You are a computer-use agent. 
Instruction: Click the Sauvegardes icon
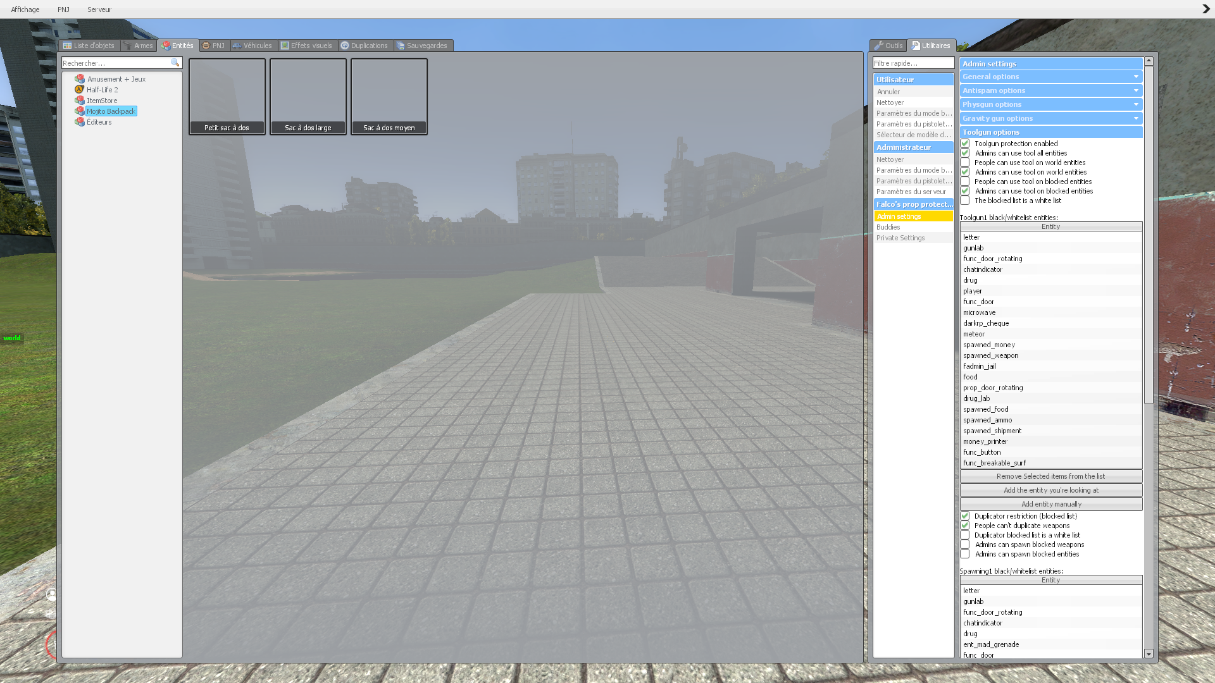[x=399, y=45]
